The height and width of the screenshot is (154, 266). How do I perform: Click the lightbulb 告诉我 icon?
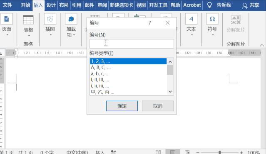click(x=209, y=5)
